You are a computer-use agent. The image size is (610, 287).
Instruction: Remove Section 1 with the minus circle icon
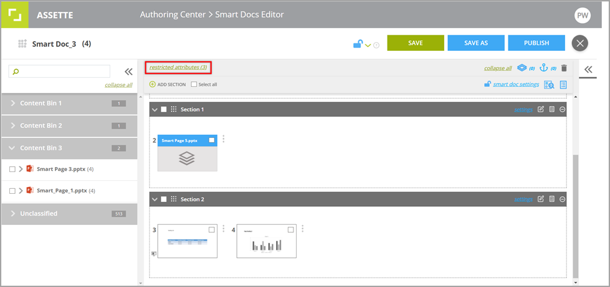tap(562, 109)
